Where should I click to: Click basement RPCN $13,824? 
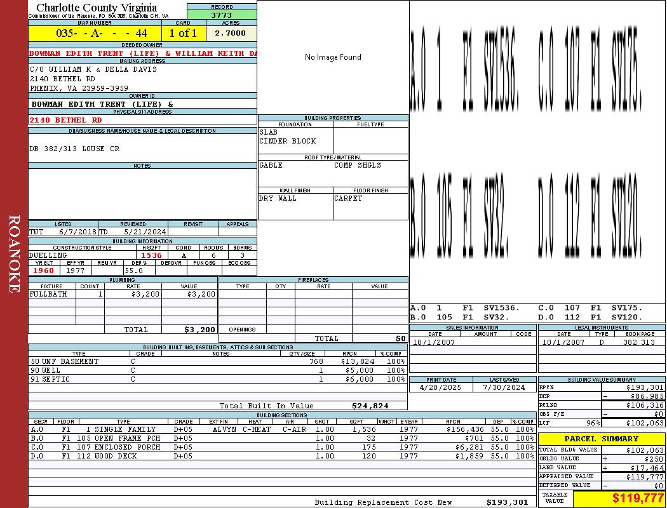pos(358,362)
